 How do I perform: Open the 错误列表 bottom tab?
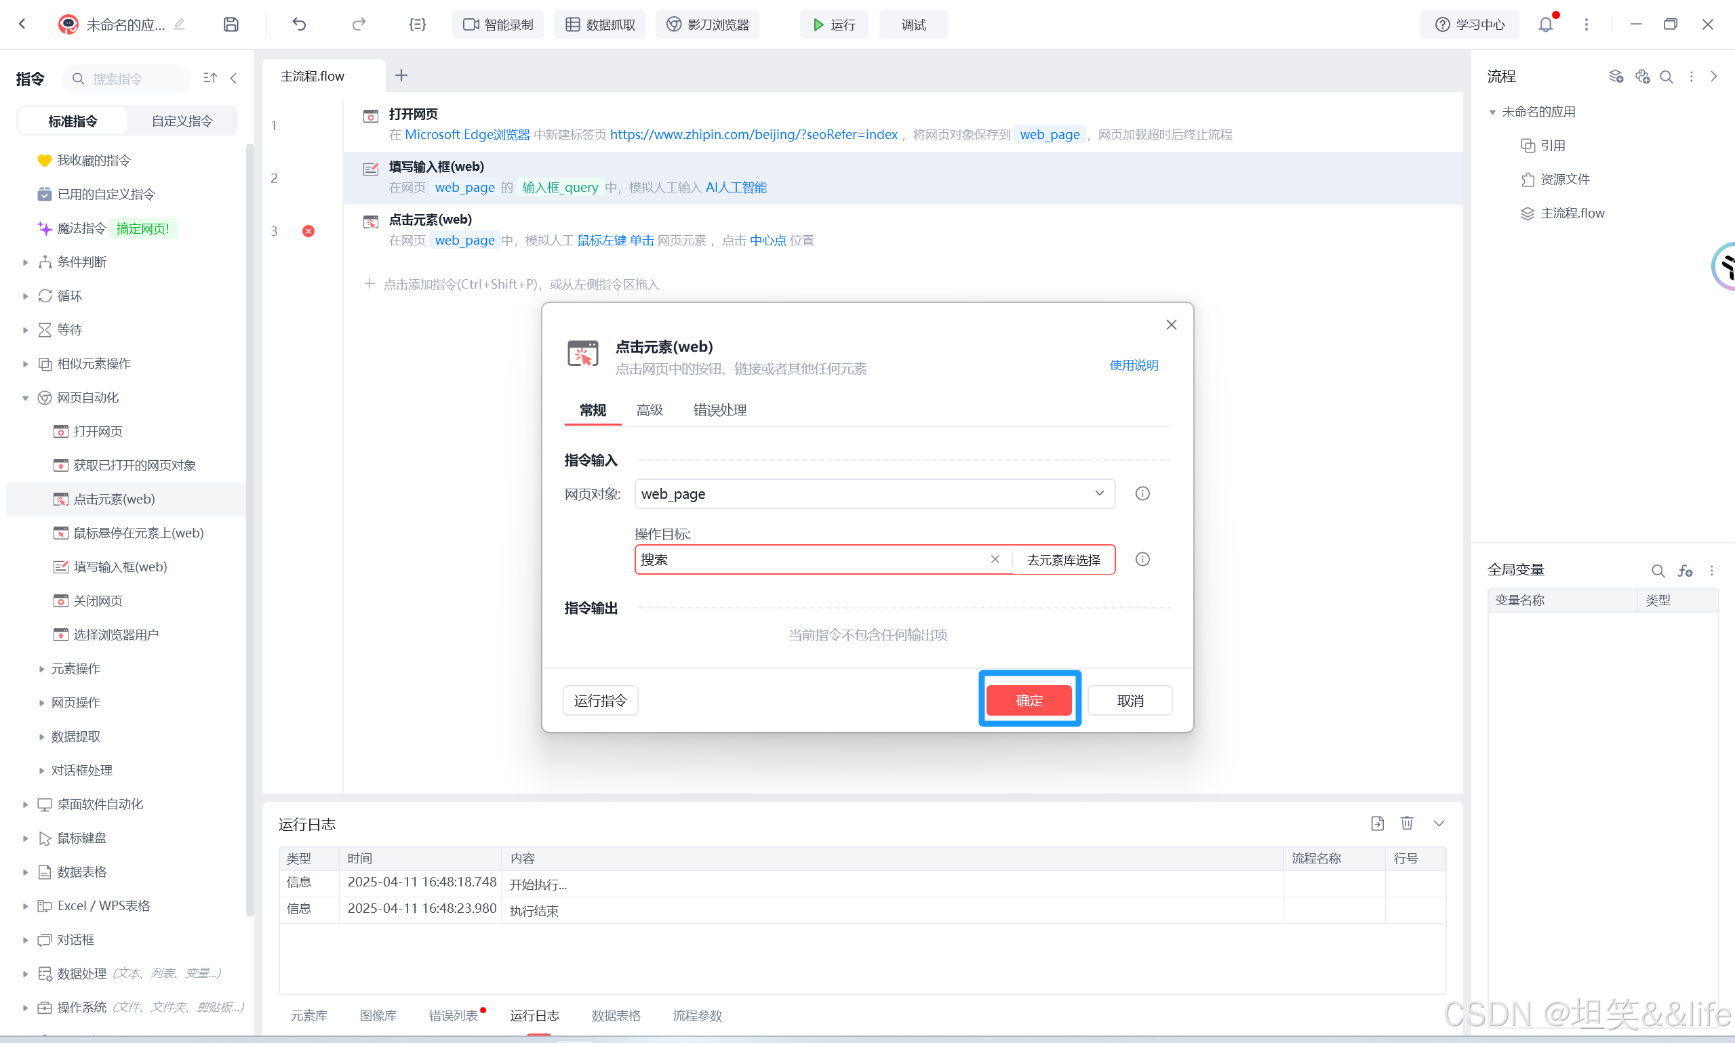454,1015
